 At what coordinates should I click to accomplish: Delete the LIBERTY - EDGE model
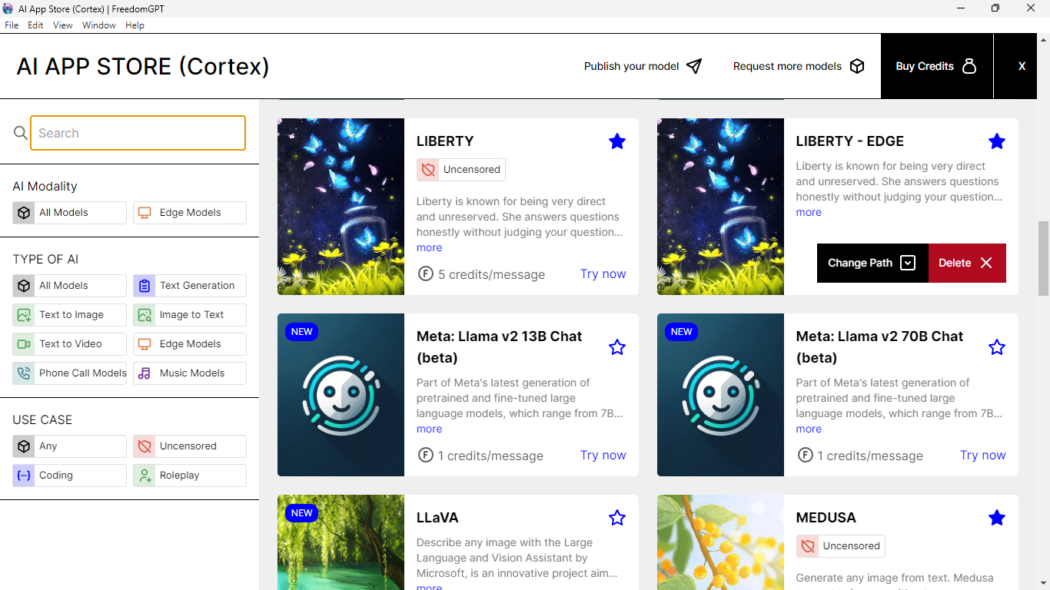click(x=967, y=263)
